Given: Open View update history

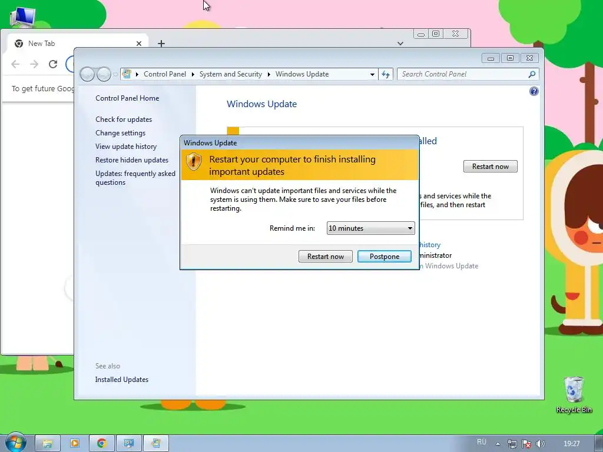Looking at the screenshot, I should coord(126,147).
